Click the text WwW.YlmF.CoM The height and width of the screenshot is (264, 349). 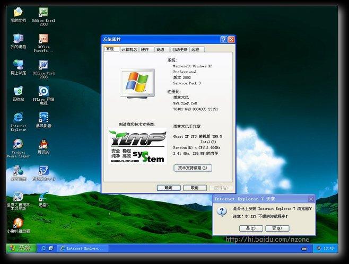185,103
